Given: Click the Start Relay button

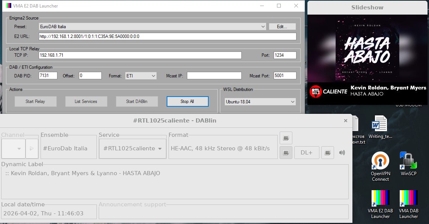Looking at the screenshot, I should pos(35,101).
